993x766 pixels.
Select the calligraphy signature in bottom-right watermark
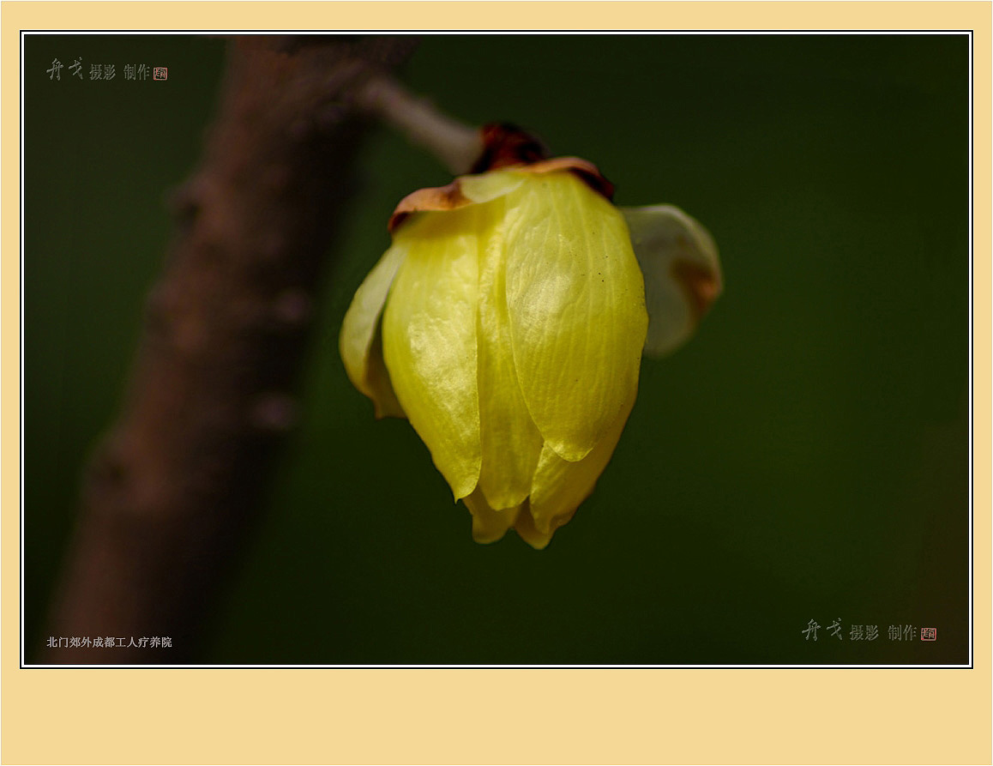click(x=821, y=630)
